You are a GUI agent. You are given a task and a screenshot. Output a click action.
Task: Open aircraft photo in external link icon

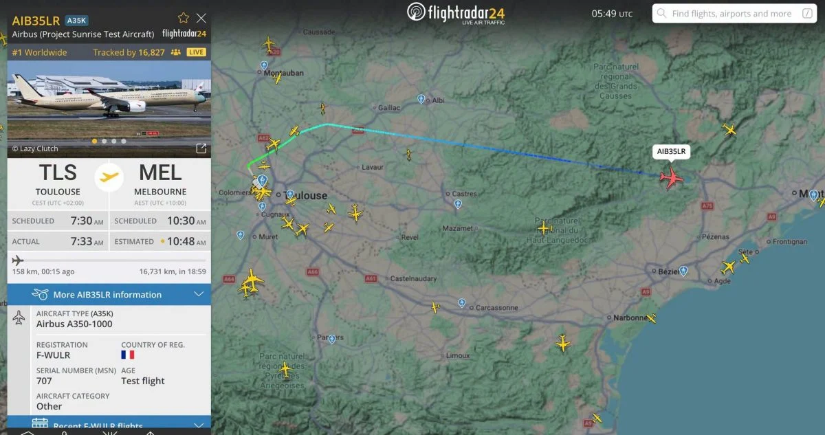click(x=201, y=148)
